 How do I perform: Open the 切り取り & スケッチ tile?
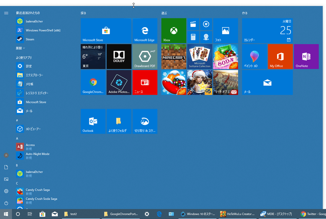click(x=145, y=121)
